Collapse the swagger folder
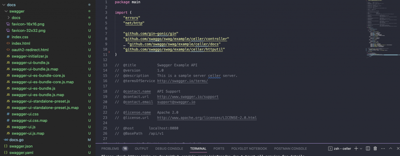 pos(6,11)
